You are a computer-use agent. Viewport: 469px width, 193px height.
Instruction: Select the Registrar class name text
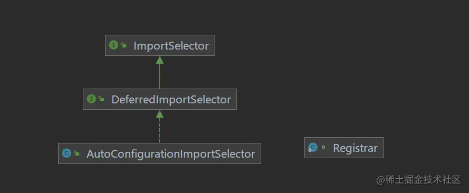pyautogui.click(x=356, y=148)
